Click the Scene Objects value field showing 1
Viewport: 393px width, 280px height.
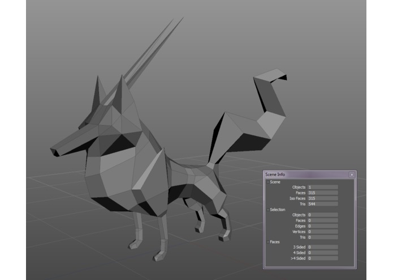(x=322, y=187)
